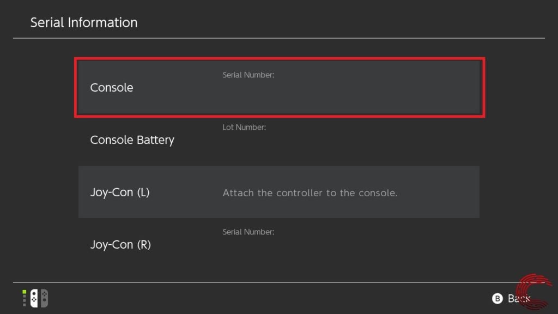Click the Back label
558x314 pixels.
(x=519, y=298)
